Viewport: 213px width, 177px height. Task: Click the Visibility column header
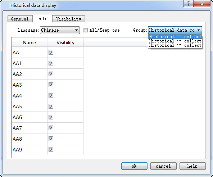[x=65, y=42]
